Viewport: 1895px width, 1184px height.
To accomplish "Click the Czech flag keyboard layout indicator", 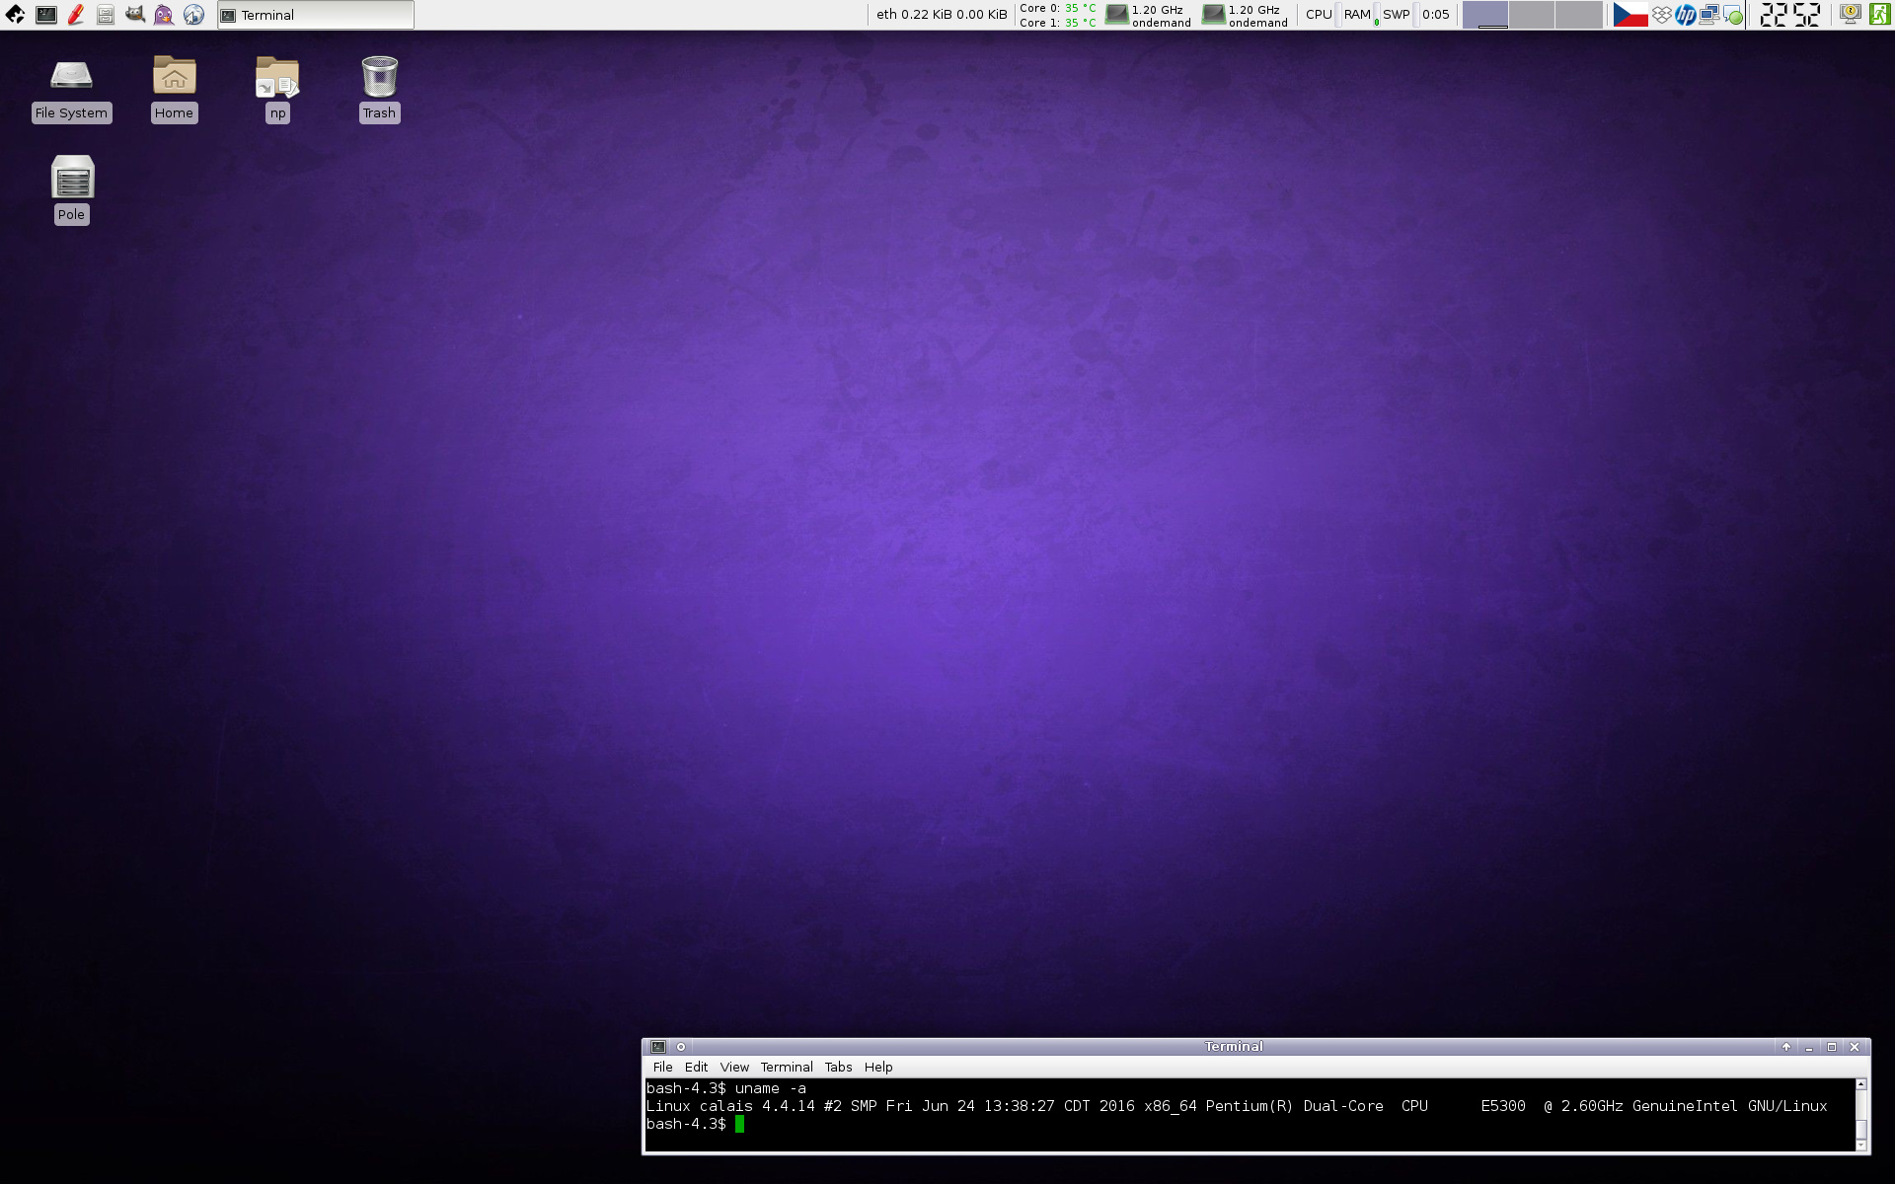I will 1630,15.
